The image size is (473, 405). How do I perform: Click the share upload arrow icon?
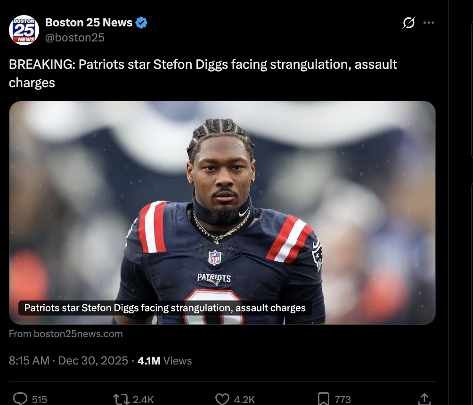(424, 399)
